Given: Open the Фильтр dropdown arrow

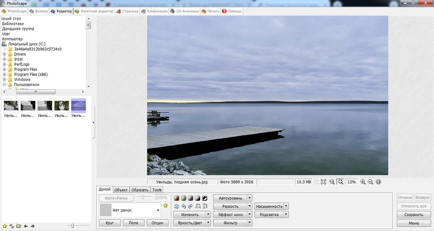Looking at the screenshot, I should point(250,223).
